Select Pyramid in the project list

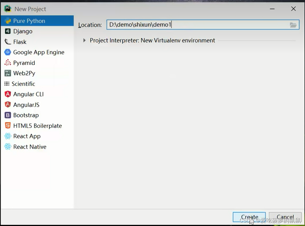pyautogui.click(x=37, y=63)
